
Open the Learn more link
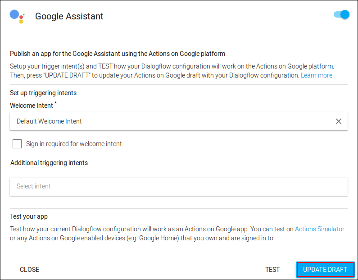(317, 75)
